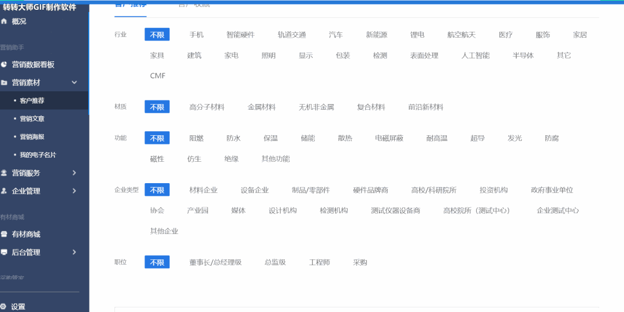The width and height of the screenshot is (624, 312).
Task: Click the gear icon beside 设置
Action: pyautogui.click(x=3, y=307)
